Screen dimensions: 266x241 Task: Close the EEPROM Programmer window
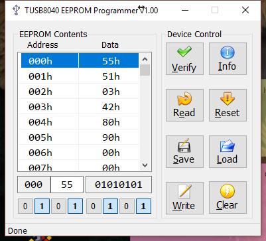[x=245, y=10]
